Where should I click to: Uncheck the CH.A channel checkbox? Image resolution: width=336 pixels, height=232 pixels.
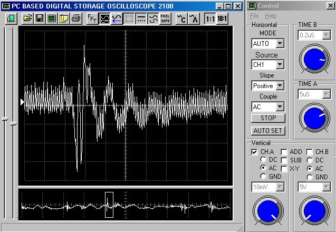click(255, 152)
